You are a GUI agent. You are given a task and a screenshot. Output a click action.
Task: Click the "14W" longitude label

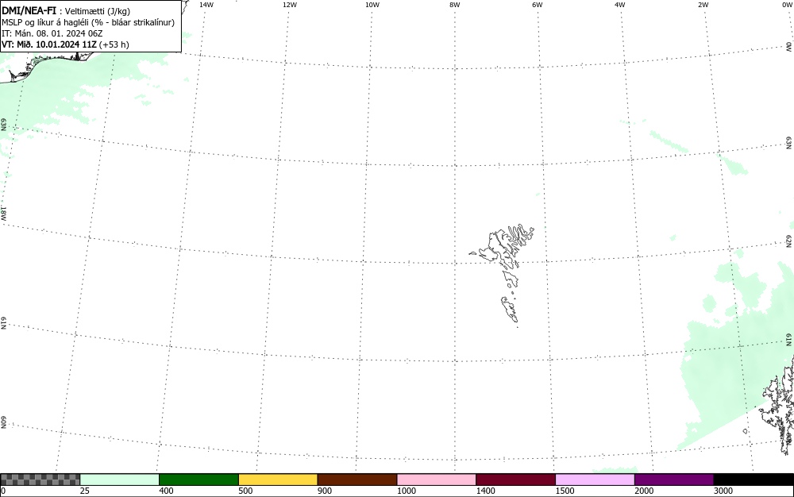click(x=206, y=5)
